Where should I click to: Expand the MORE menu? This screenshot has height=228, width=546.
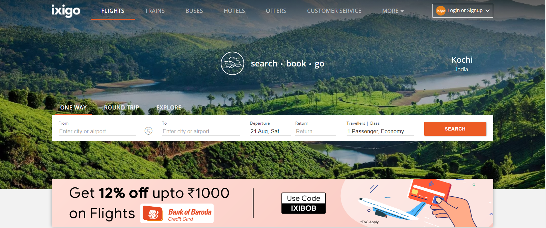click(393, 11)
